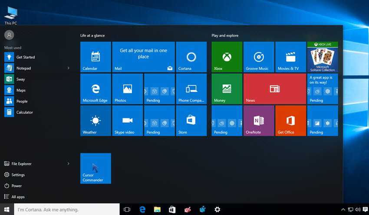Open the Groove Music tile
The image size is (369, 215).
259,57
